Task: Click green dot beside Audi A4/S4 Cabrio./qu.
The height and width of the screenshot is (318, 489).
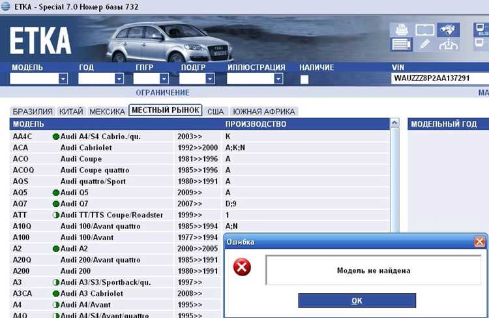Action: (x=56, y=136)
